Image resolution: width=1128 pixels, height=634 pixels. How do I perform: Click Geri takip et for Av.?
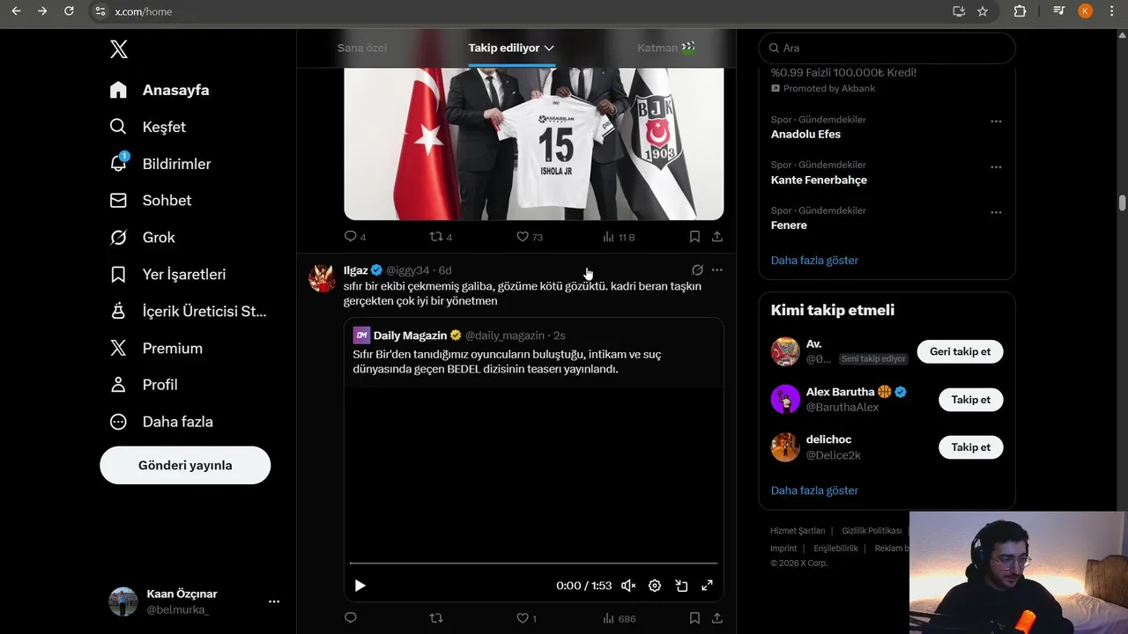pyautogui.click(x=960, y=351)
